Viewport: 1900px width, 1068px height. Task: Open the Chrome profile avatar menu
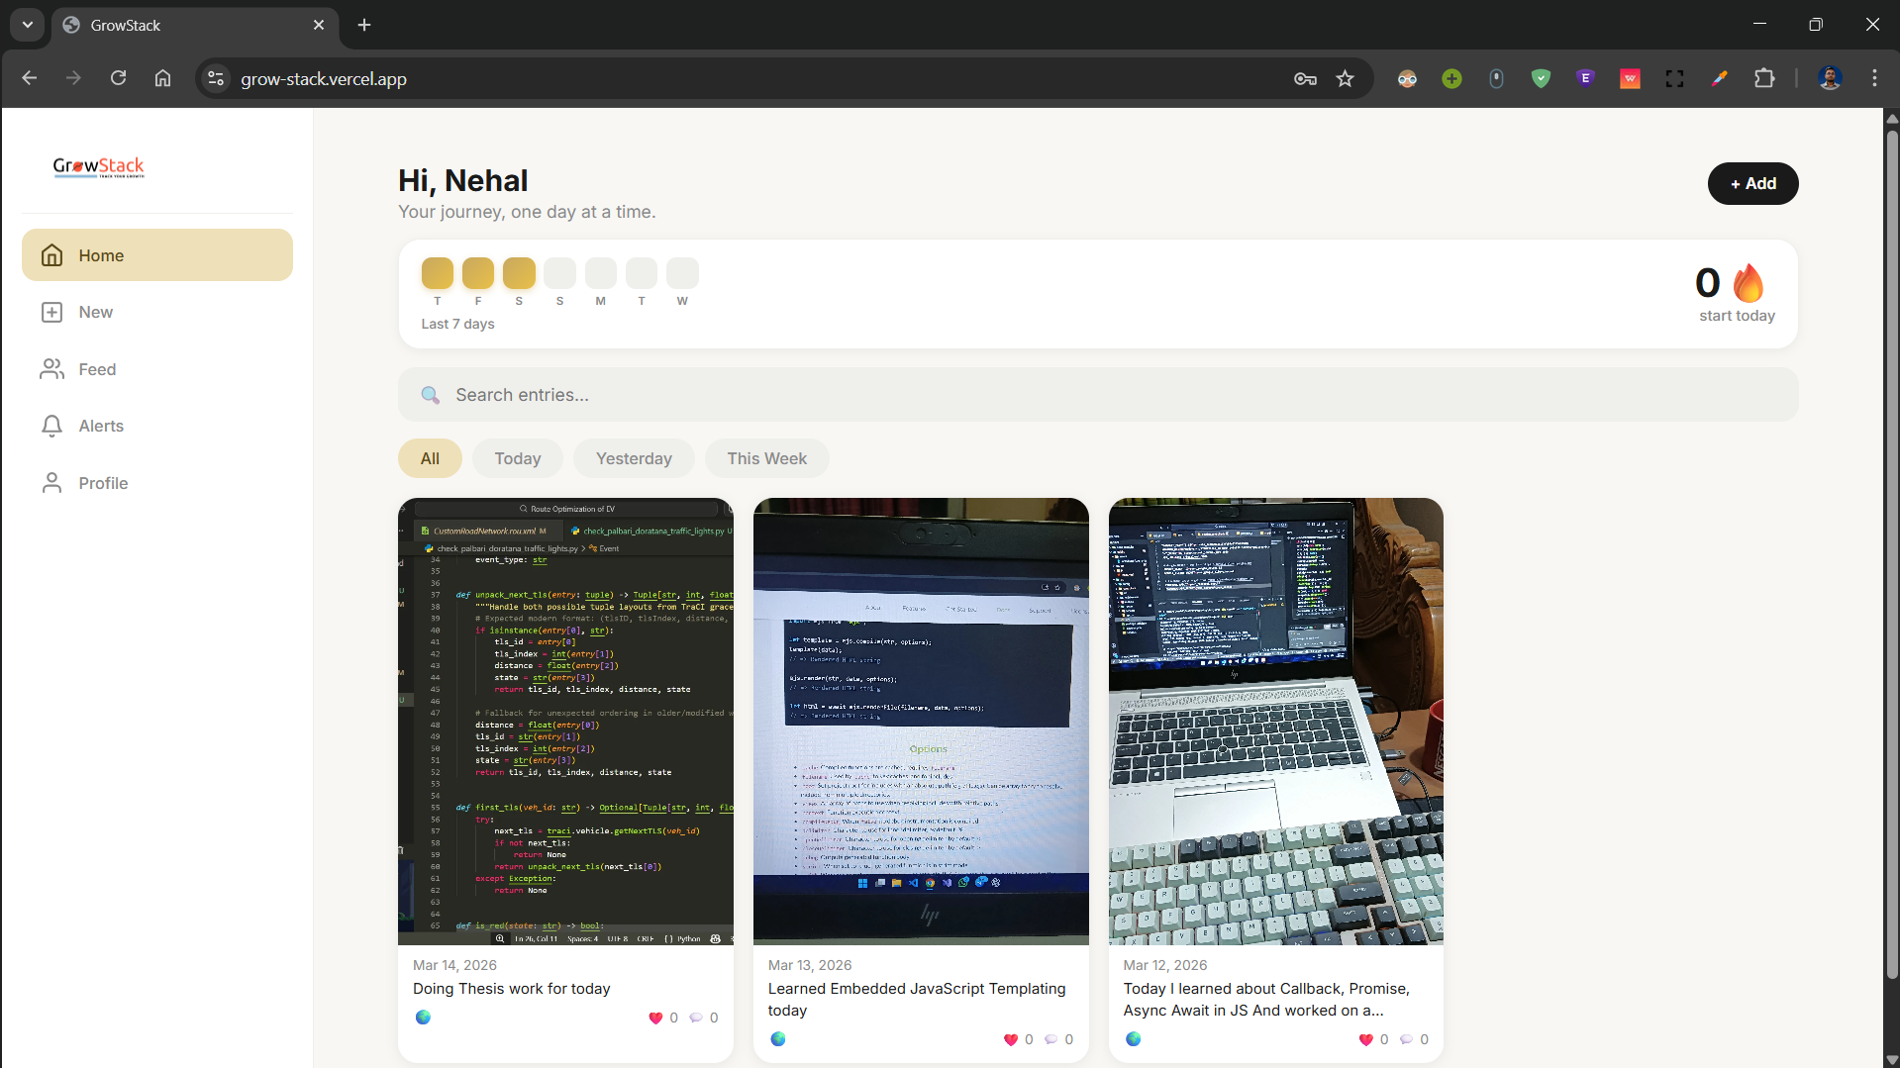coord(1830,78)
